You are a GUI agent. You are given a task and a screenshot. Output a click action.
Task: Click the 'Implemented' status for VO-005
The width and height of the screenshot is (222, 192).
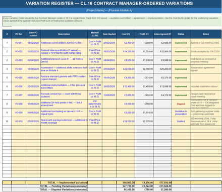[181, 78]
